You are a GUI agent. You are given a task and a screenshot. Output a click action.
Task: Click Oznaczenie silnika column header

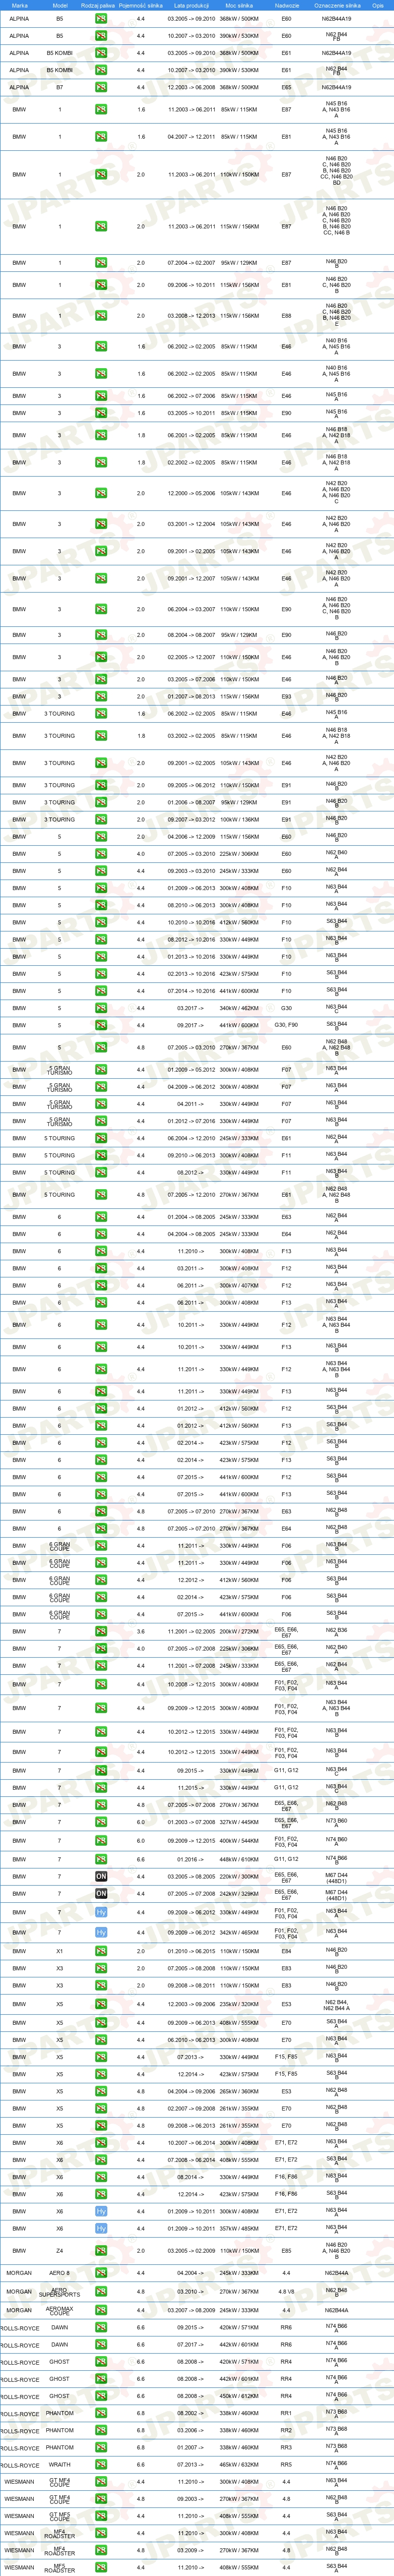[336, 5]
